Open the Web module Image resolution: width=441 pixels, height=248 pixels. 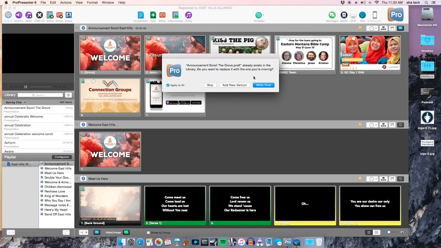(362, 15)
